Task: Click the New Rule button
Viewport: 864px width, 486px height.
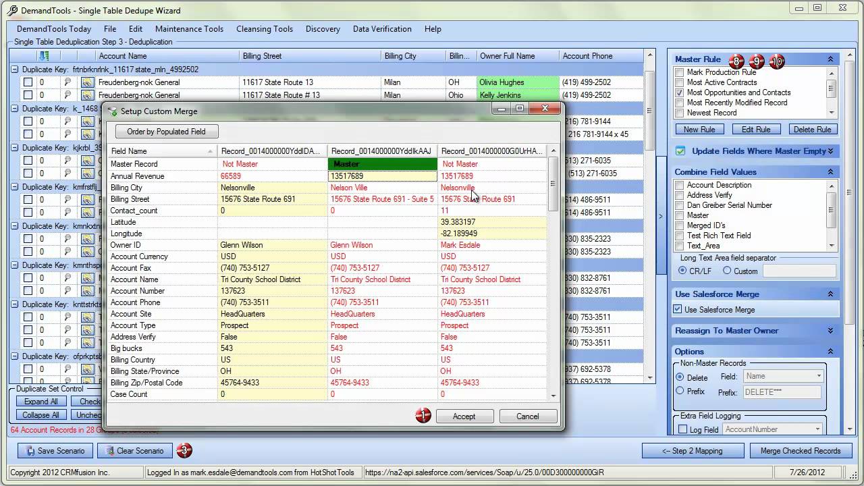Action: tap(699, 130)
